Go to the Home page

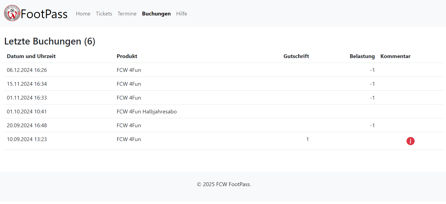tap(83, 14)
